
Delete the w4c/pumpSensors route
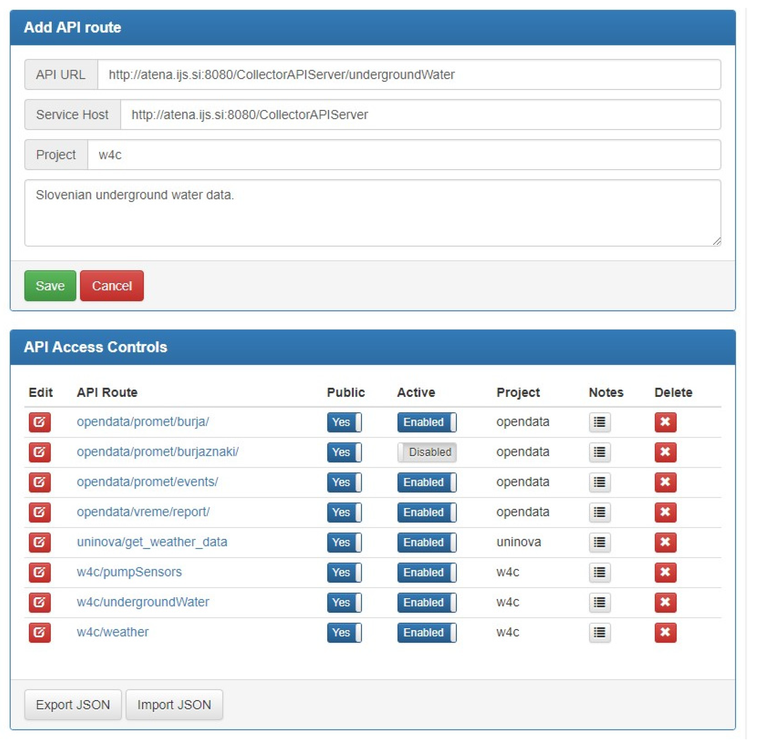coord(665,572)
